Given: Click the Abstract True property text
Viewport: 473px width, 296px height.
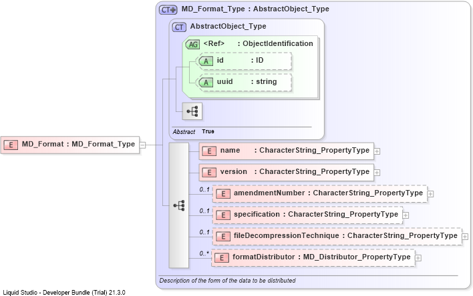Looking at the screenshot, I should tap(193, 131).
